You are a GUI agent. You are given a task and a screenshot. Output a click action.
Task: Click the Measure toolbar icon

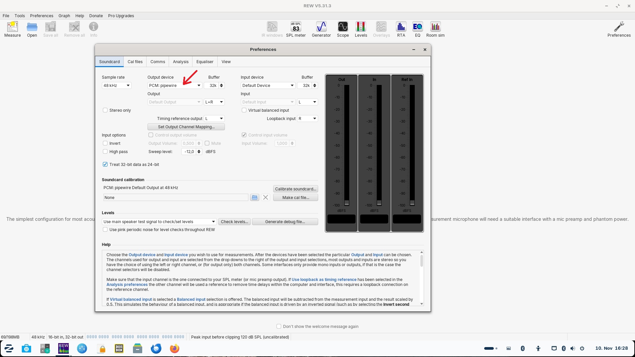13,29
